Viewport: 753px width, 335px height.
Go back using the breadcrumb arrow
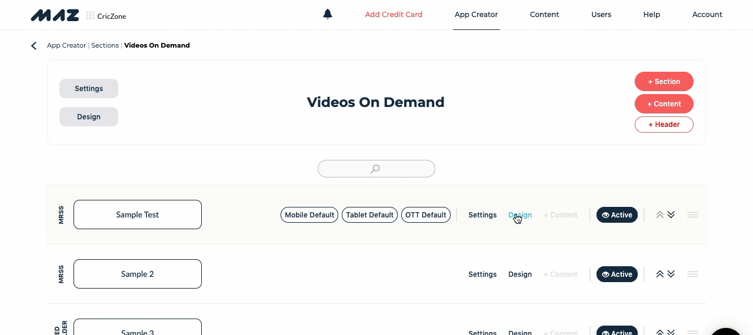pyautogui.click(x=34, y=45)
